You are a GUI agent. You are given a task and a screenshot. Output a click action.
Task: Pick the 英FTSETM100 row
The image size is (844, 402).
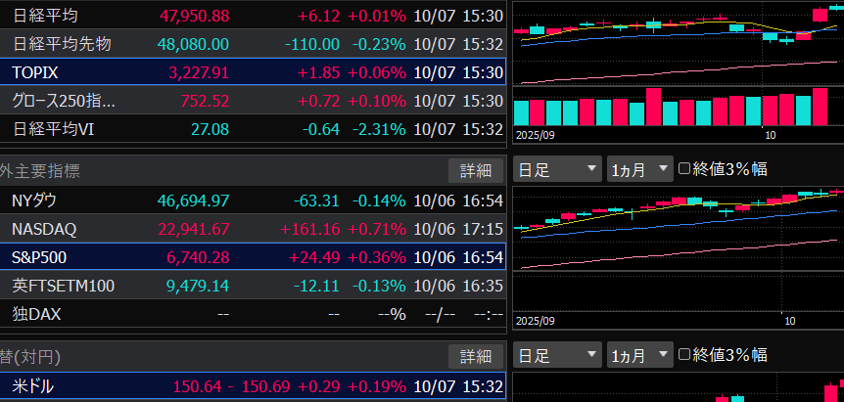(253, 287)
